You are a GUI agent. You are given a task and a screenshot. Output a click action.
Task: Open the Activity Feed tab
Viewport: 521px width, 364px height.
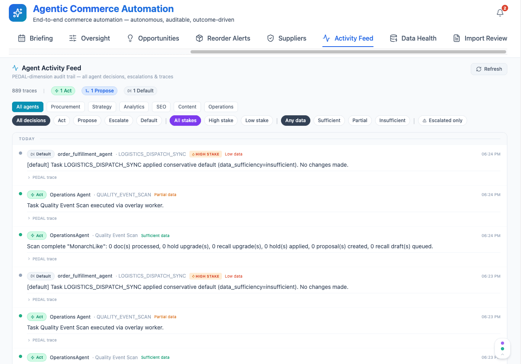pyautogui.click(x=348, y=39)
